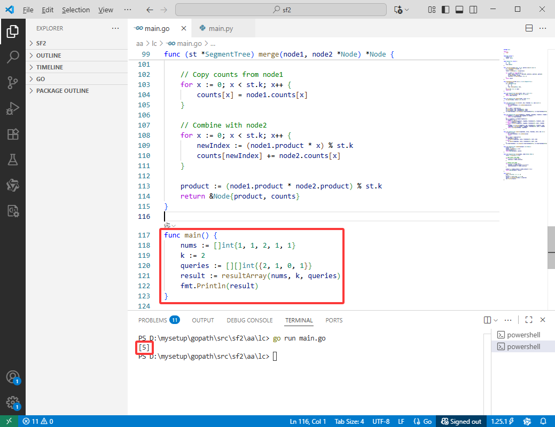
Task: Open the title bar ellipsis for more menus
Action: (128, 10)
